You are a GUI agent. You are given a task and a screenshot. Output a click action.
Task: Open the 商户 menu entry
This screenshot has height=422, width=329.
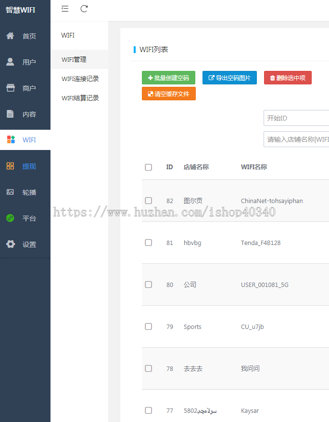pyautogui.click(x=25, y=88)
